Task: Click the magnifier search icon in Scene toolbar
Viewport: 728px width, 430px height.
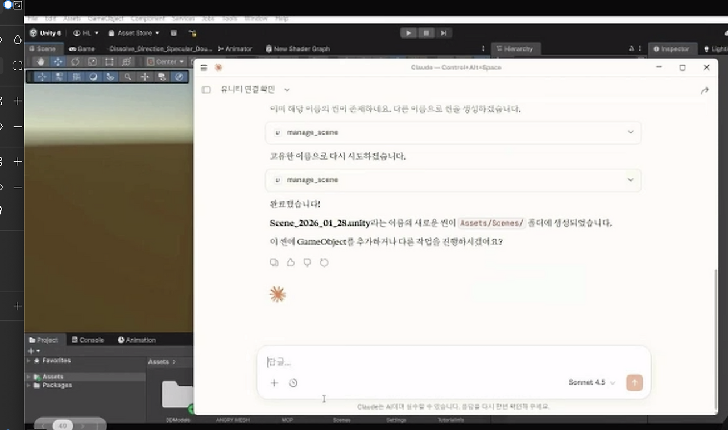Action: tap(128, 77)
